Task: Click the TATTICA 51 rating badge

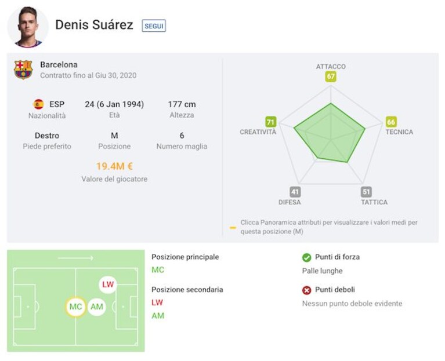Action: pyautogui.click(x=366, y=192)
